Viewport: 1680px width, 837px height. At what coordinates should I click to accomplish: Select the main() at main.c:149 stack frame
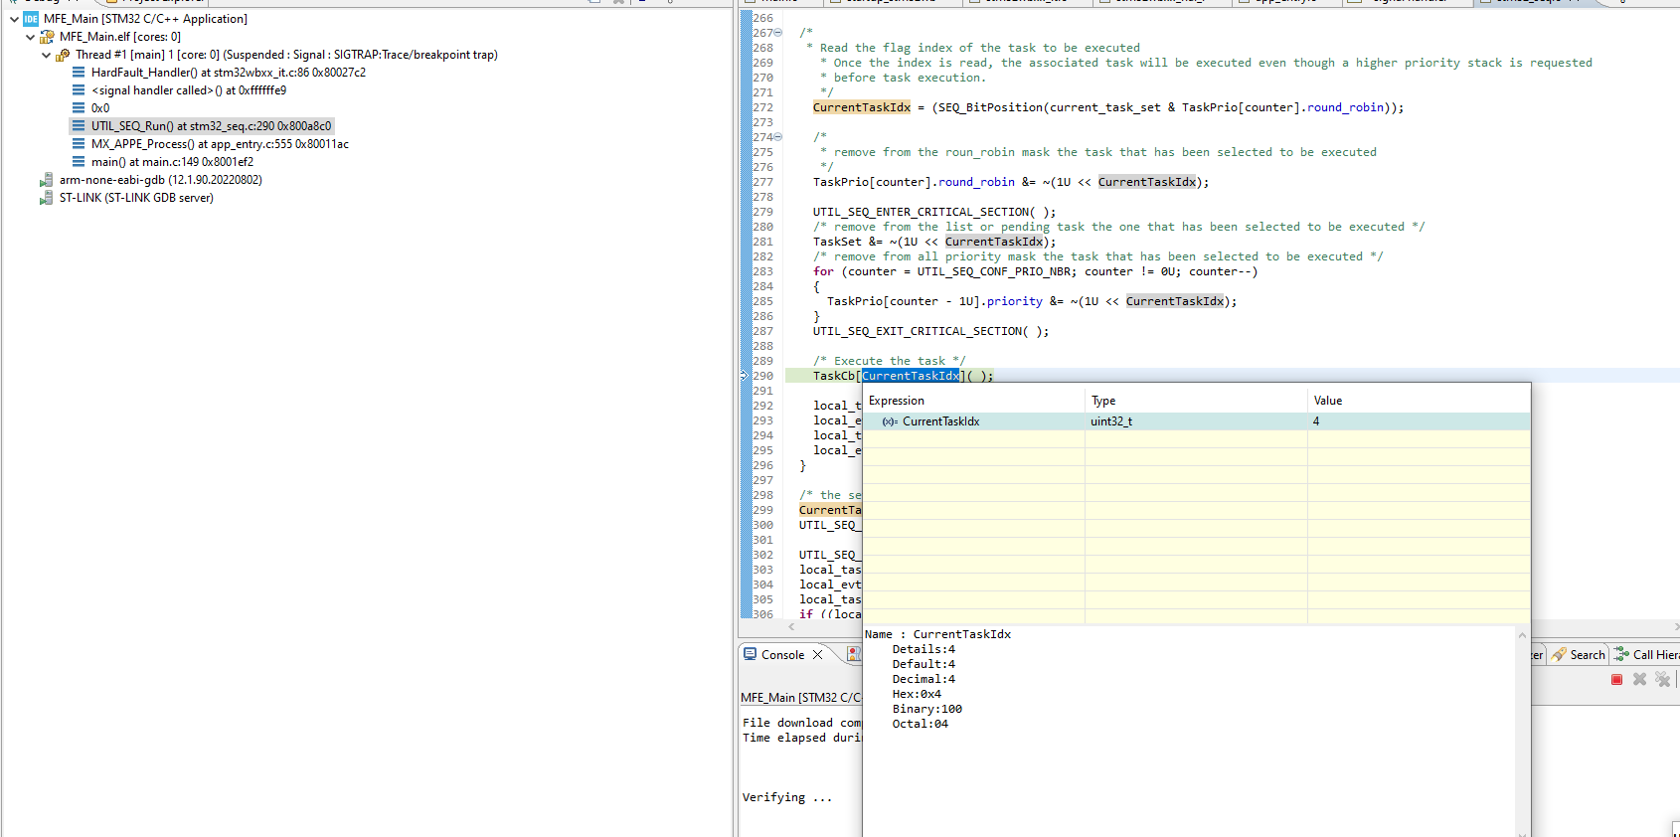point(171,162)
